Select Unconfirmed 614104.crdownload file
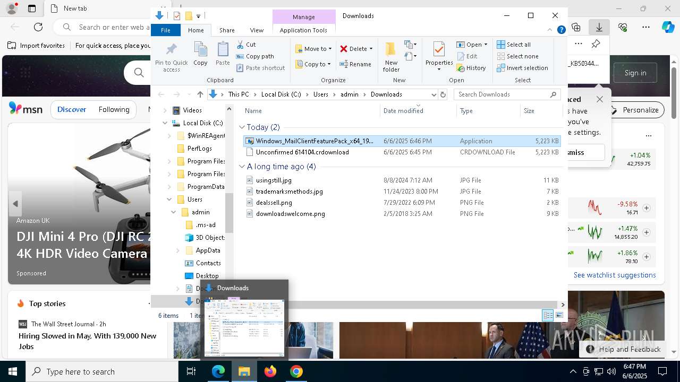This screenshot has width=680, height=382. [x=402, y=152]
